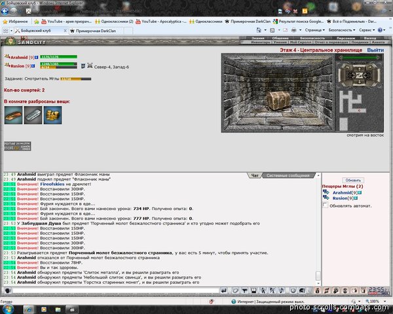
Task: Click the save chat floppy icon
Action: point(253,290)
